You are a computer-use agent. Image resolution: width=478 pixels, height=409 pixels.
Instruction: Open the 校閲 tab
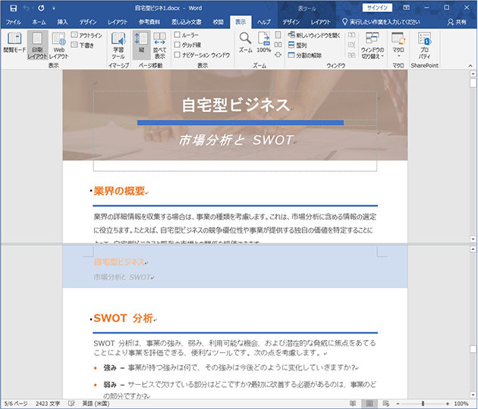click(218, 22)
